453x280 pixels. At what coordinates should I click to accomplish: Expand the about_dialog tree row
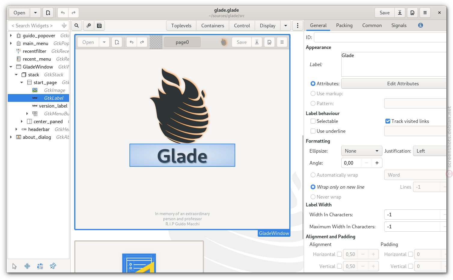pos(11,137)
